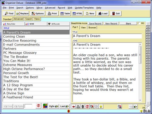Image resolution: width=152 pixels, height=114 pixels.
Task: Click the save document icon below record
Action: point(120,107)
